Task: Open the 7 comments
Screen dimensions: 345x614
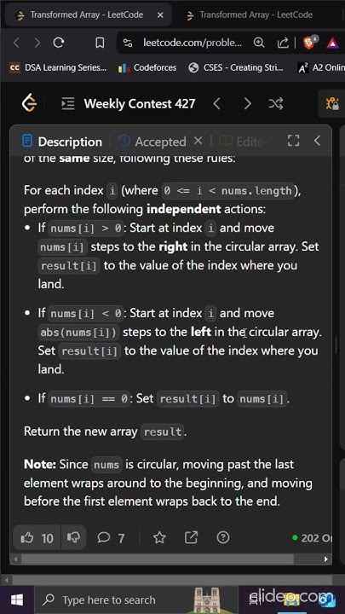Action: click(111, 538)
